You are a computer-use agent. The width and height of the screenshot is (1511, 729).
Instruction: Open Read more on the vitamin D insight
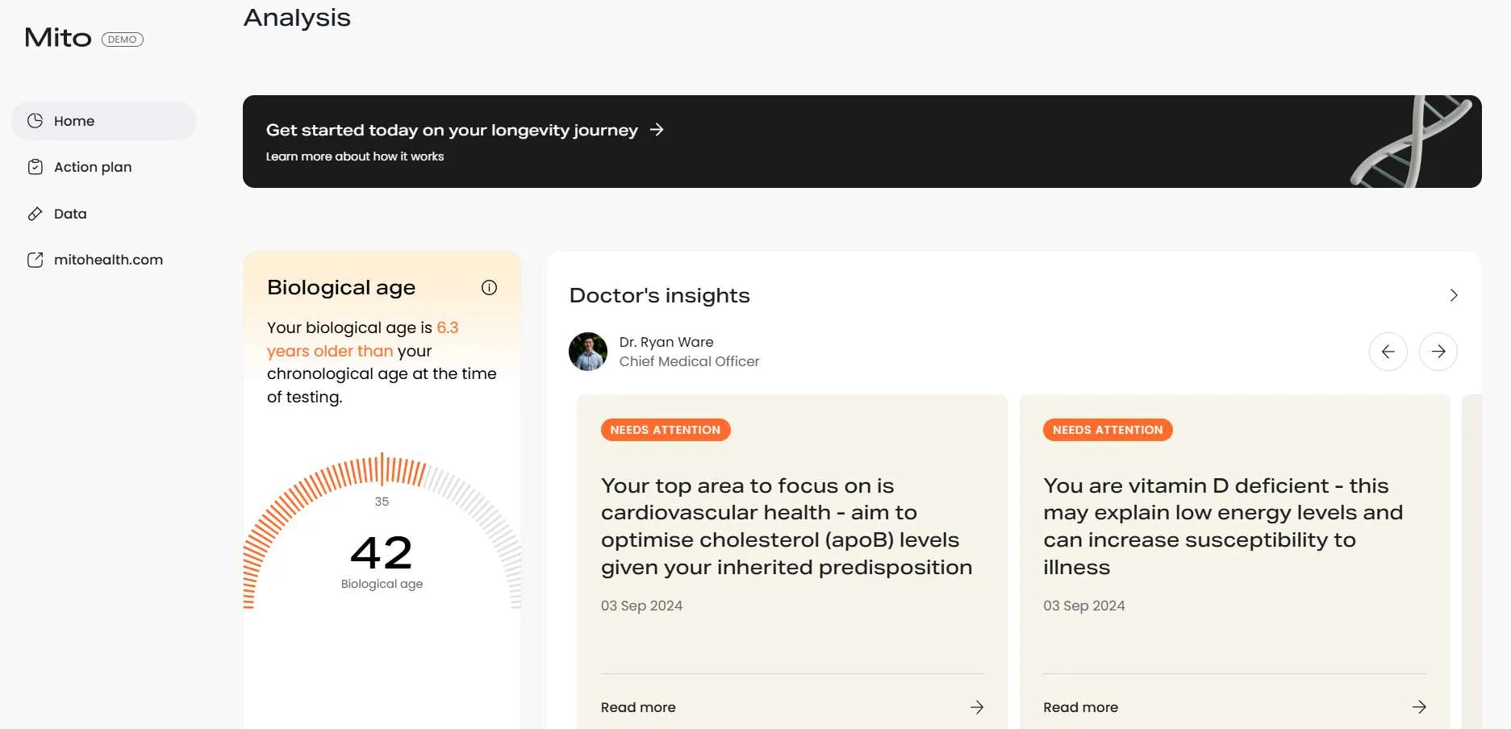[x=1080, y=707]
